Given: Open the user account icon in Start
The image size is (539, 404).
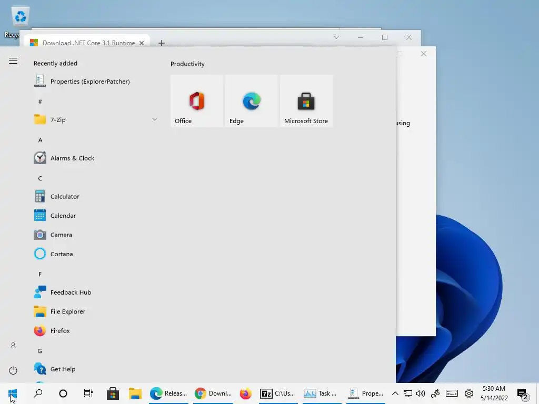Looking at the screenshot, I should pos(13,345).
